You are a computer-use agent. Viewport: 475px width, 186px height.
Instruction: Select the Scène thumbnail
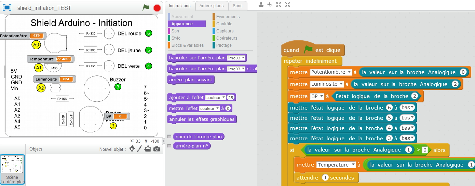(12, 169)
